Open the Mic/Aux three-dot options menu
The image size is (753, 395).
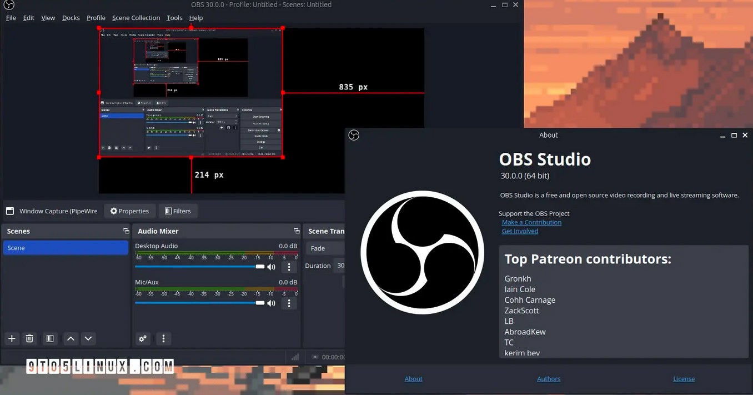click(289, 303)
